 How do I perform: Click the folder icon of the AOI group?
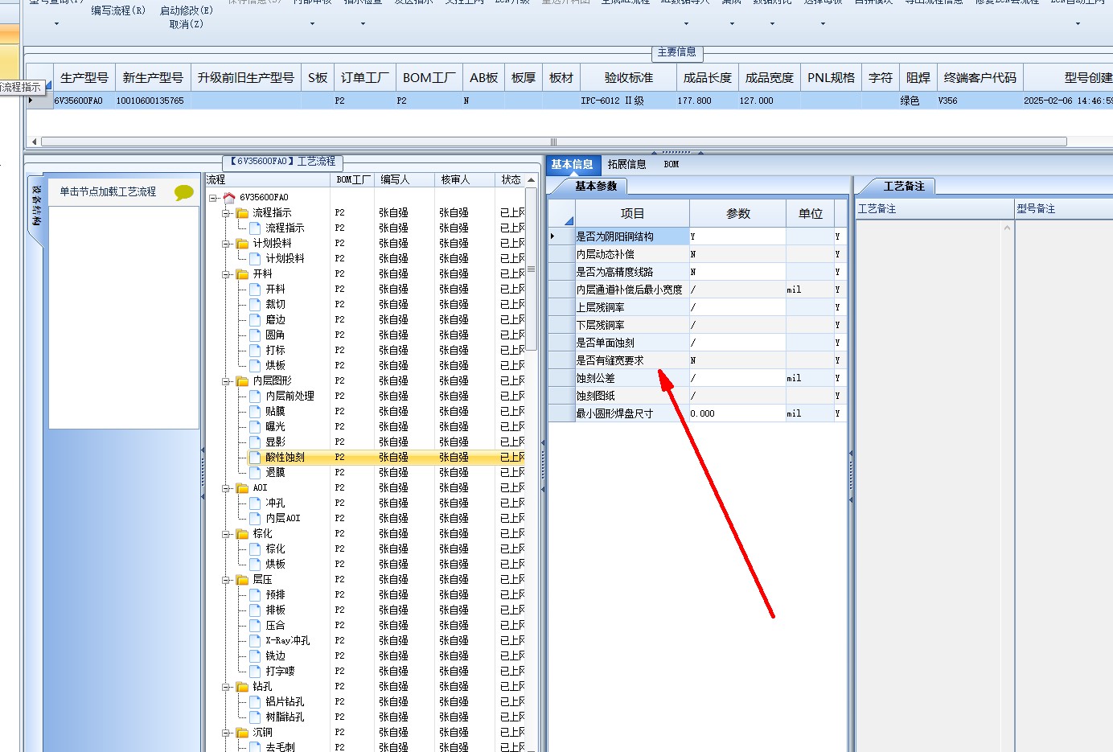tap(242, 488)
